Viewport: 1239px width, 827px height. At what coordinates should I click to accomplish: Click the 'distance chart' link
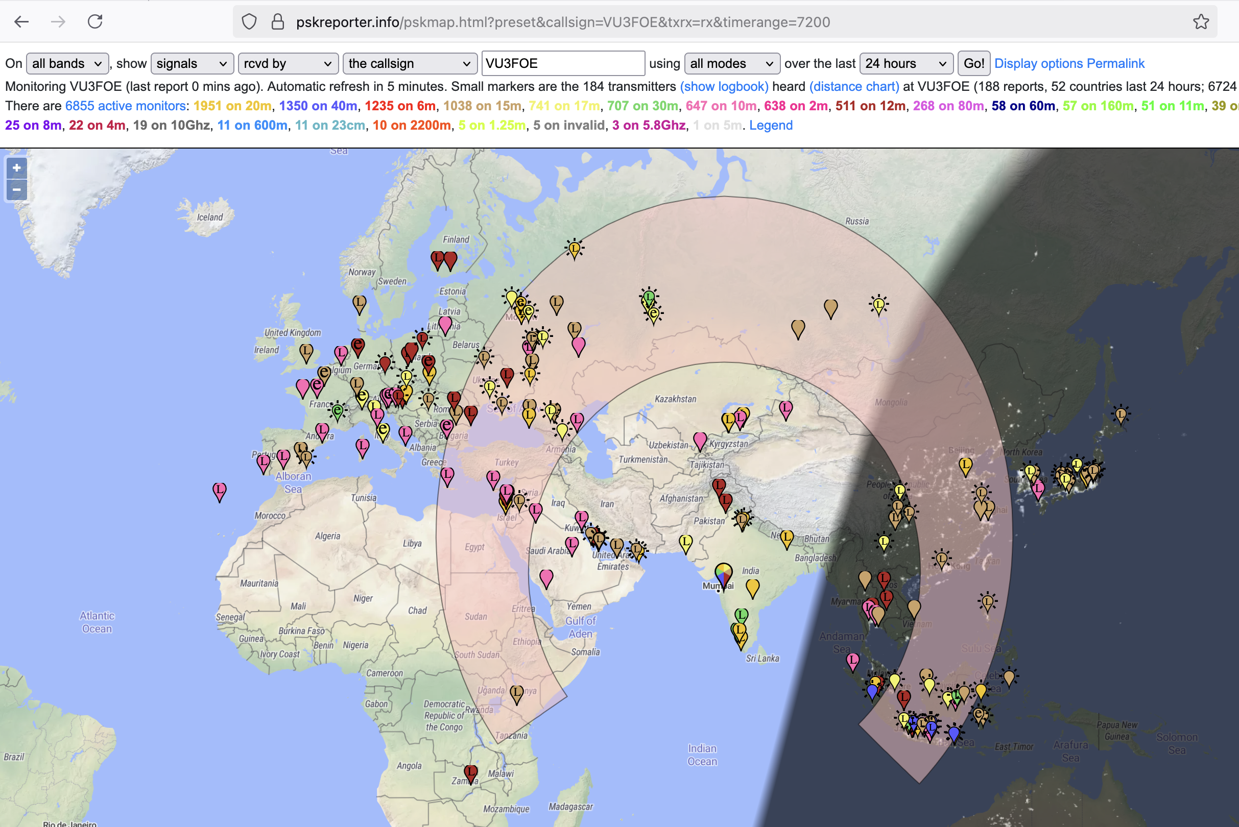point(854,86)
